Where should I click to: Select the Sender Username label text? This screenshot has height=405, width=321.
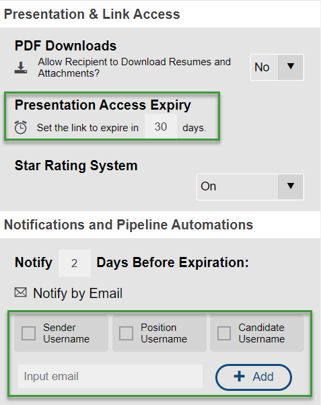pyautogui.click(x=67, y=333)
